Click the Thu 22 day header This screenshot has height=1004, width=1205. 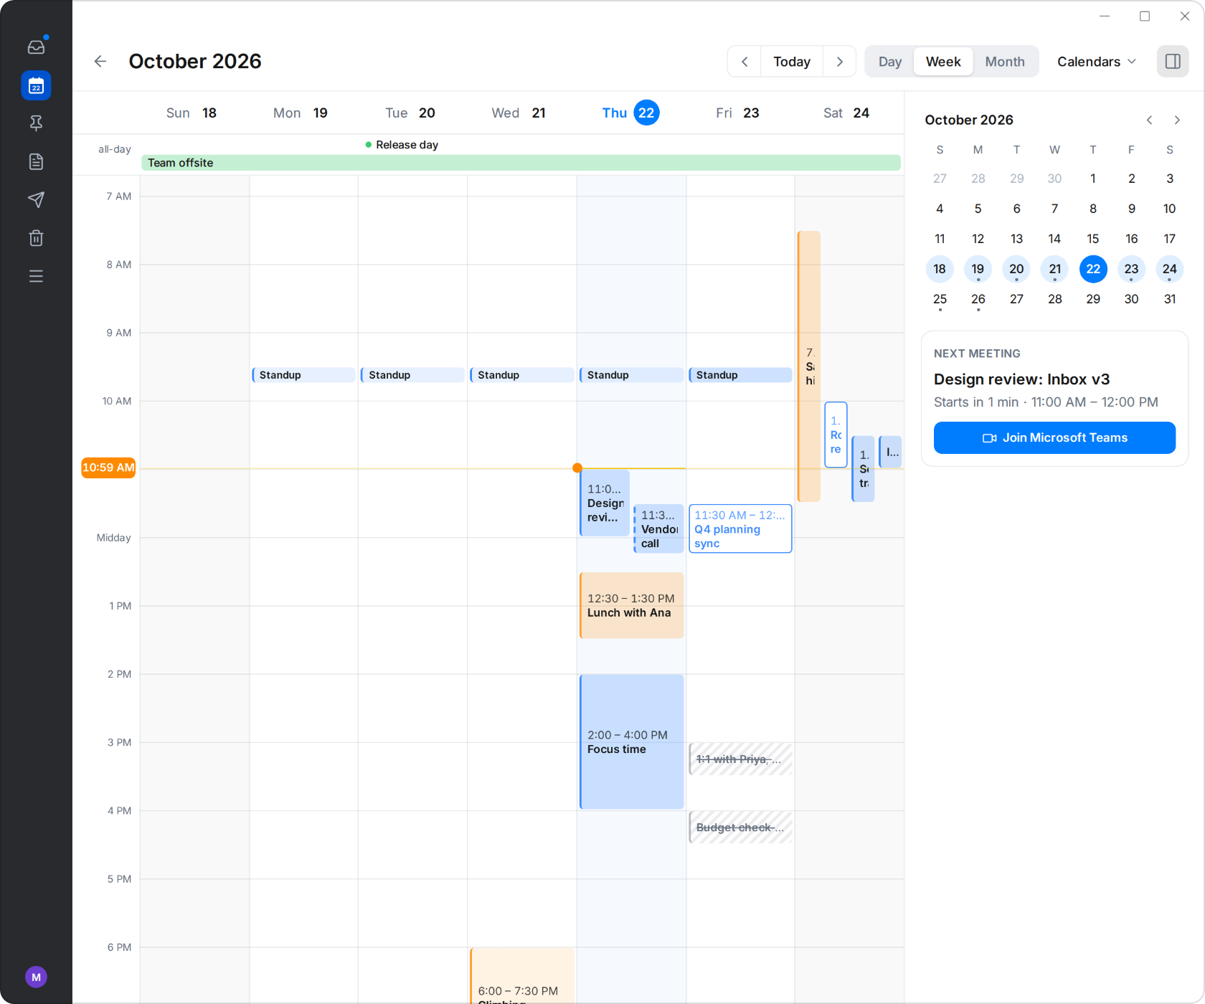(x=630, y=113)
